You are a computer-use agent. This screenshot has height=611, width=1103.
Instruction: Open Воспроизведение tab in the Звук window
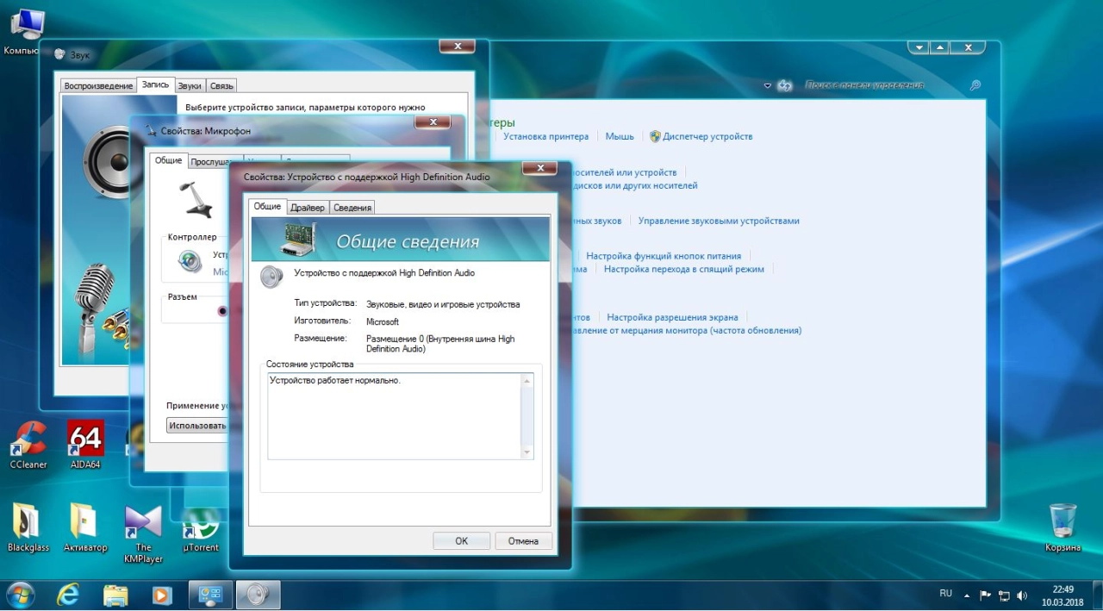click(99, 85)
